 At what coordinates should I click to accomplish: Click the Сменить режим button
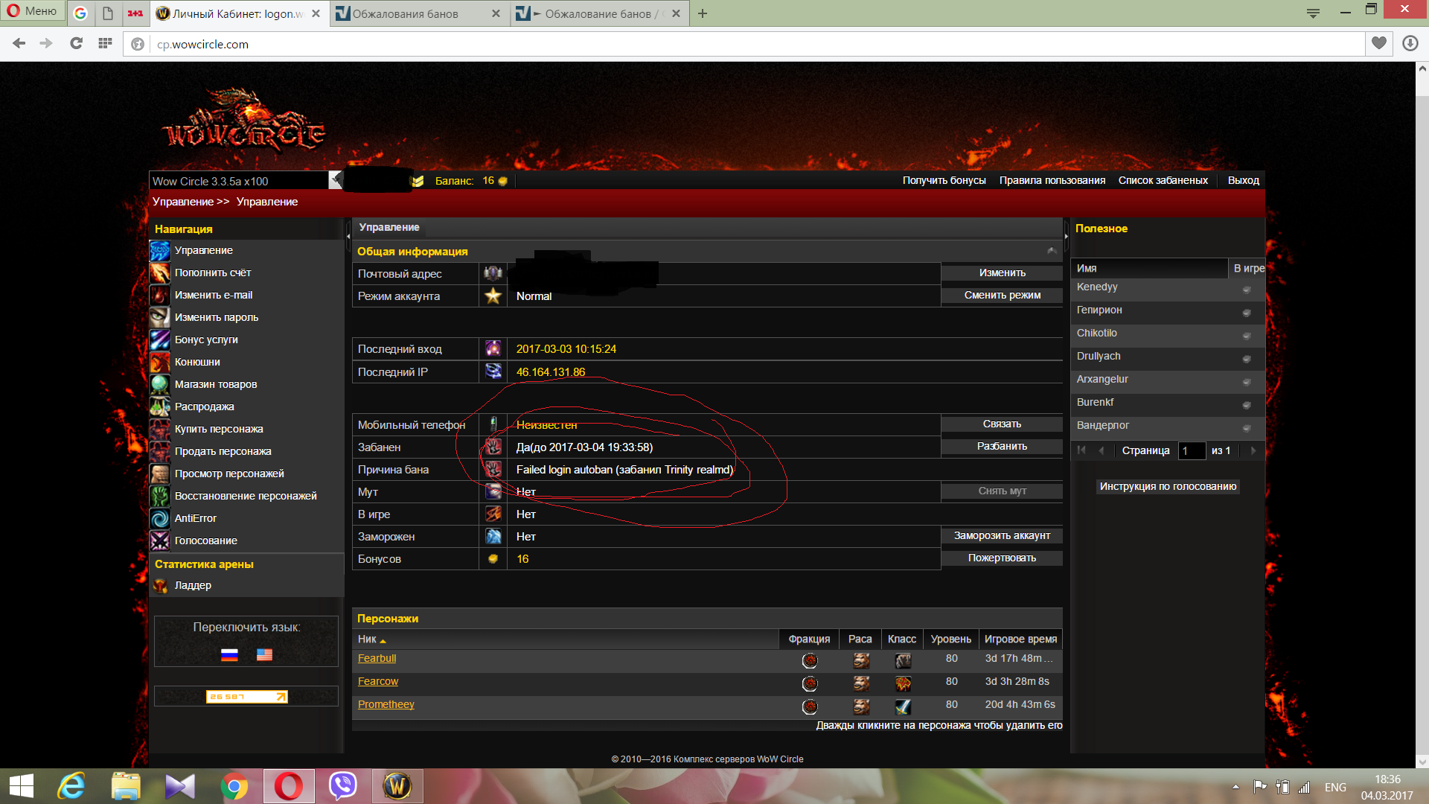coord(1002,296)
